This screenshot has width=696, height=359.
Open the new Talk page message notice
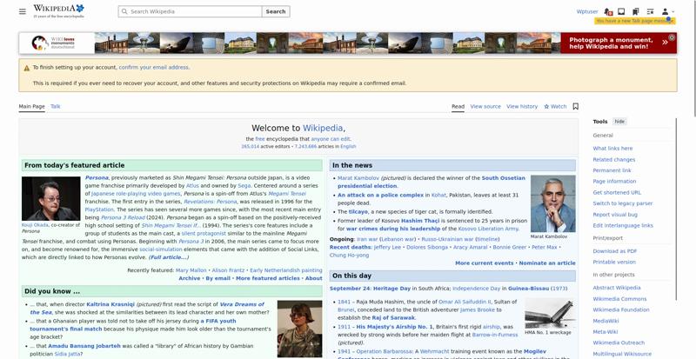click(635, 21)
